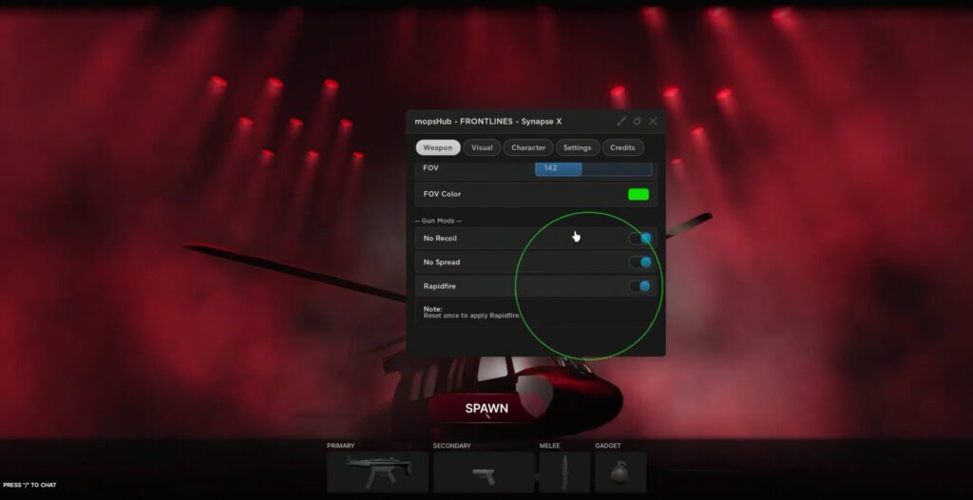The width and height of the screenshot is (973, 500).
Task: Switch to the Visual tab
Action: [x=482, y=148]
